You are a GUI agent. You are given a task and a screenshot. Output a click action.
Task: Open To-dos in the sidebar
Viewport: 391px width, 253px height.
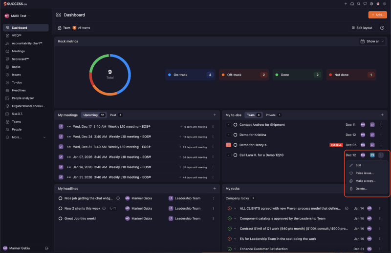pos(17,82)
